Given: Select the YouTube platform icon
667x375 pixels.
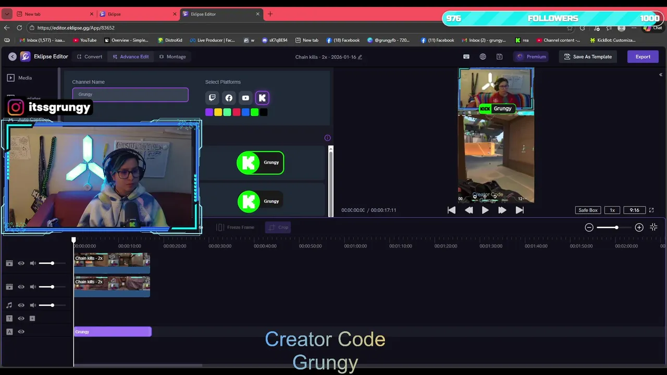Looking at the screenshot, I should tap(245, 97).
